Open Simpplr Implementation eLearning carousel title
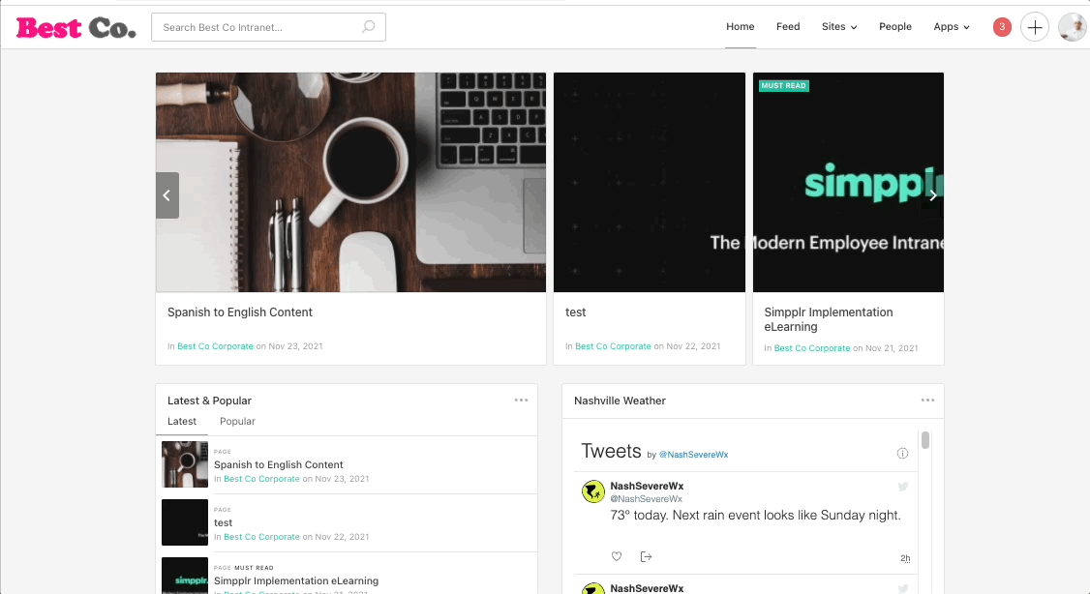The height and width of the screenshot is (594, 1090). [829, 319]
